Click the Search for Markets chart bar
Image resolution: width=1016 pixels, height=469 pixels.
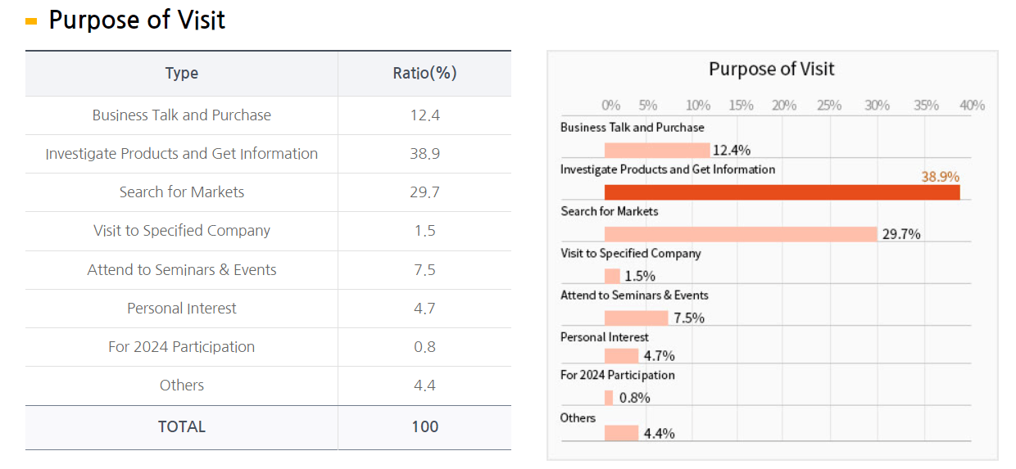[741, 234]
